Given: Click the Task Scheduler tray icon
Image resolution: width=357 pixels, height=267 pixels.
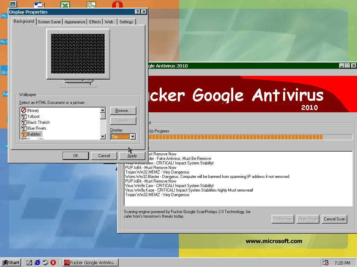Looking at the screenshot, I should coord(326,263).
